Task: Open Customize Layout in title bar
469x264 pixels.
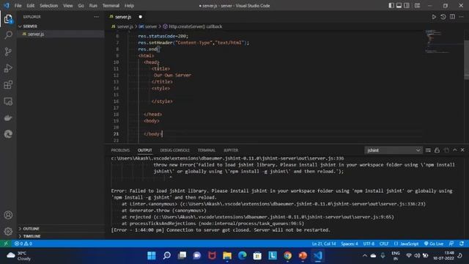Action: point(417,6)
